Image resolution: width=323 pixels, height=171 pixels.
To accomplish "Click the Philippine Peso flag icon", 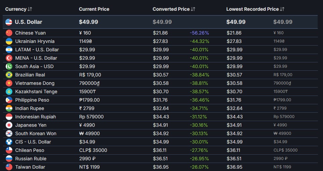I will tap(9, 100).
